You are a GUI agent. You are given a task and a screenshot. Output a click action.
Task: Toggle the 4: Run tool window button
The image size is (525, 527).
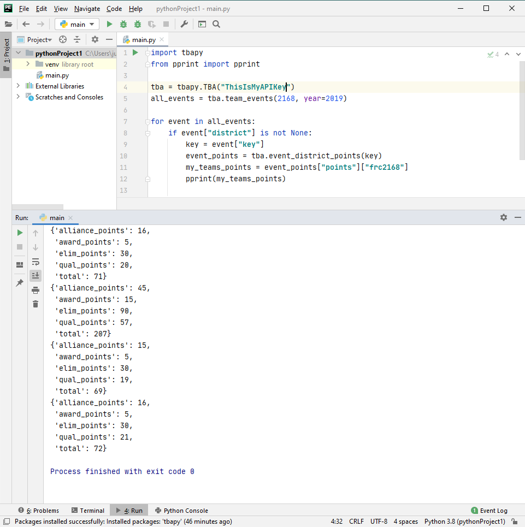[x=129, y=511]
